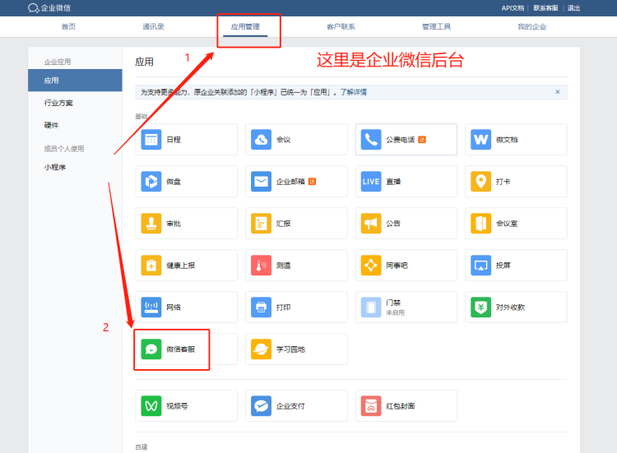This screenshot has width=617, height=453.
Task: Open the 健康上报 health report icon
Action: coord(151,266)
